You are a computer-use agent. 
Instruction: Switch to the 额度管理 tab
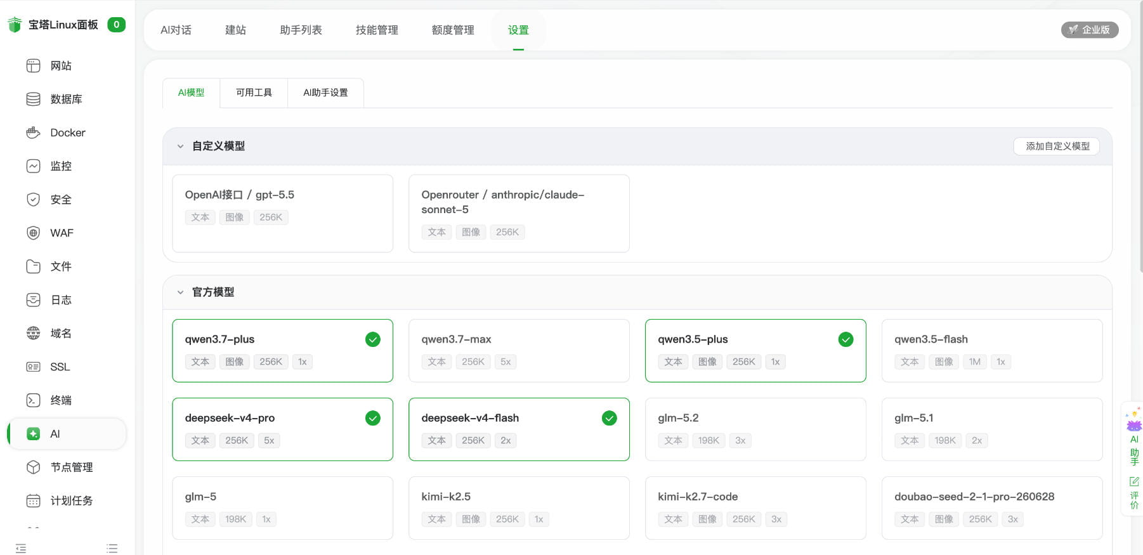[453, 30]
